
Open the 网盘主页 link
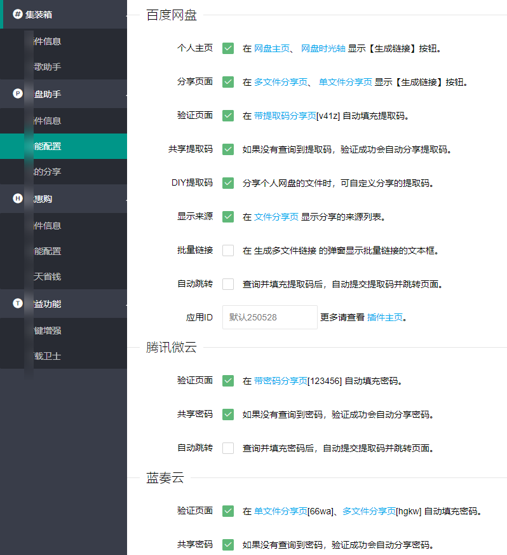coord(272,48)
